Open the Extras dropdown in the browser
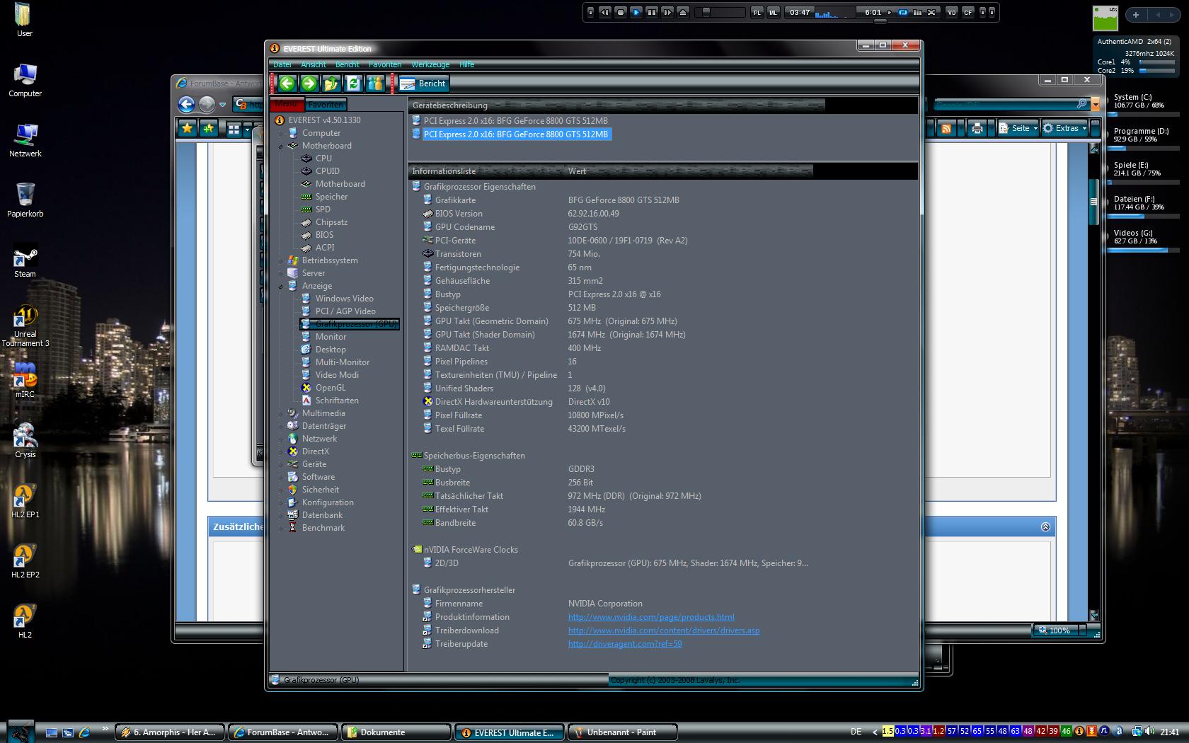Viewport: 1189px width, 743px height. click(x=1064, y=128)
